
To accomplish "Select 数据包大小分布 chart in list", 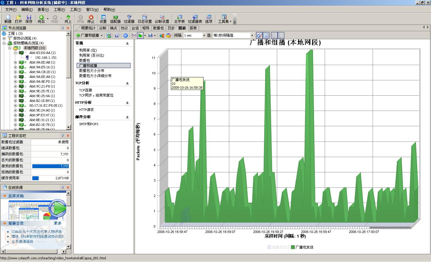I will 92,71.
